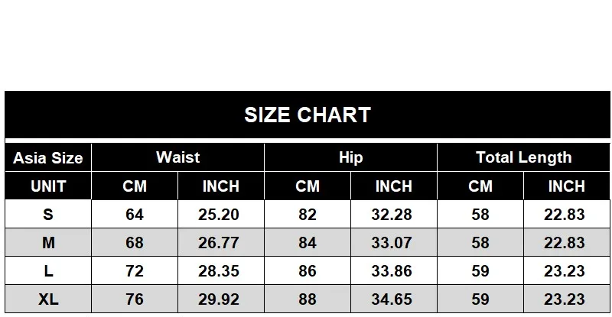Click the SIZE CHART title banner
This screenshot has width=612, height=317.
point(308,115)
